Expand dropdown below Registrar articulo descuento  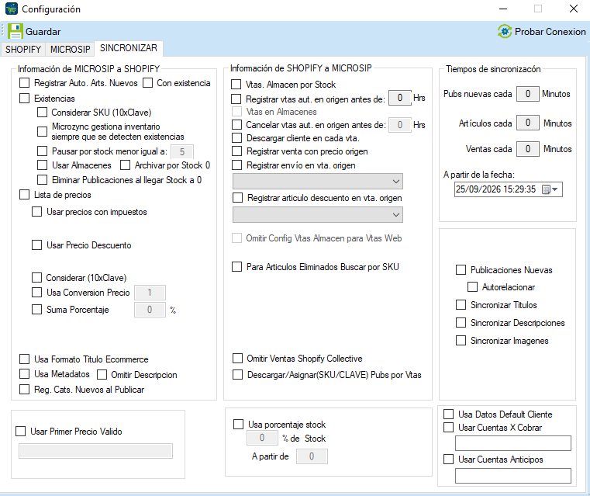coord(318,215)
